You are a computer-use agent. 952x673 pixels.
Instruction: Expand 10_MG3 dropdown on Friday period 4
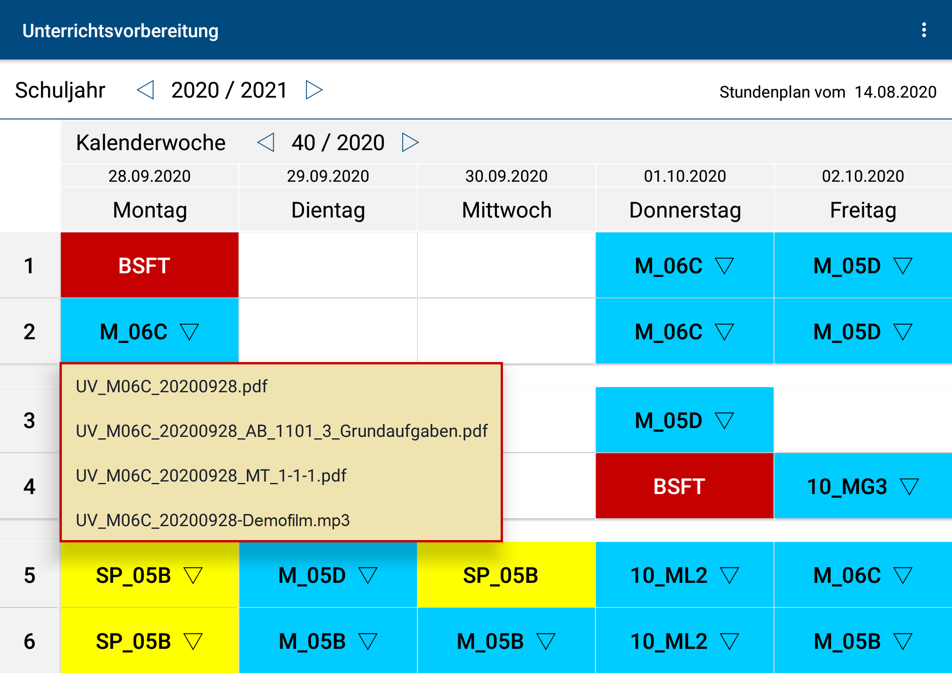(909, 487)
